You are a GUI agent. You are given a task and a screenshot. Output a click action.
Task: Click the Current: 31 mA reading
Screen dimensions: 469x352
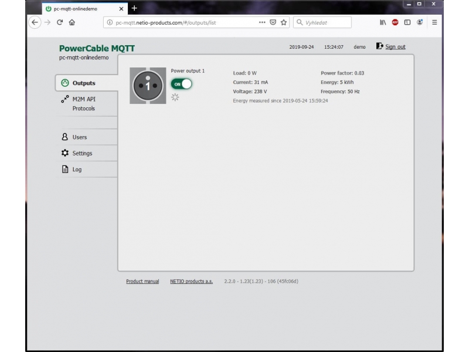tap(250, 82)
